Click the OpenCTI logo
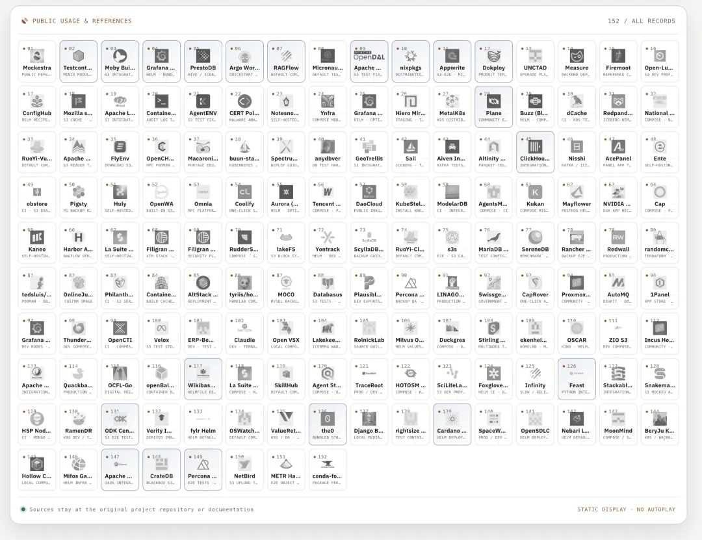This screenshot has width=702, height=540. (120, 328)
